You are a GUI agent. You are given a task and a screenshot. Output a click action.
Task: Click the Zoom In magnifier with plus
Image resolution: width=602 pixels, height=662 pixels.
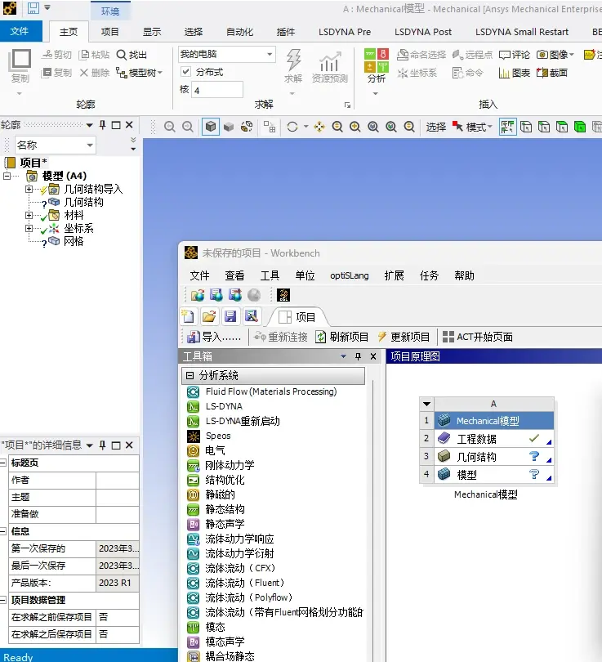[355, 127]
